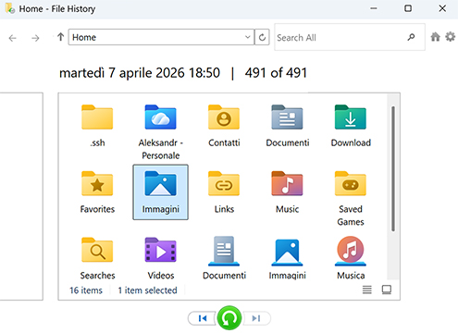The height and width of the screenshot is (333, 458).
Task: Switch to large icons view
Action: [387, 290]
